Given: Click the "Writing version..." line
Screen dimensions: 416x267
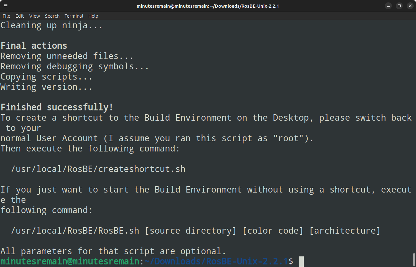Looking at the screenshot, I should coord(46,87).
